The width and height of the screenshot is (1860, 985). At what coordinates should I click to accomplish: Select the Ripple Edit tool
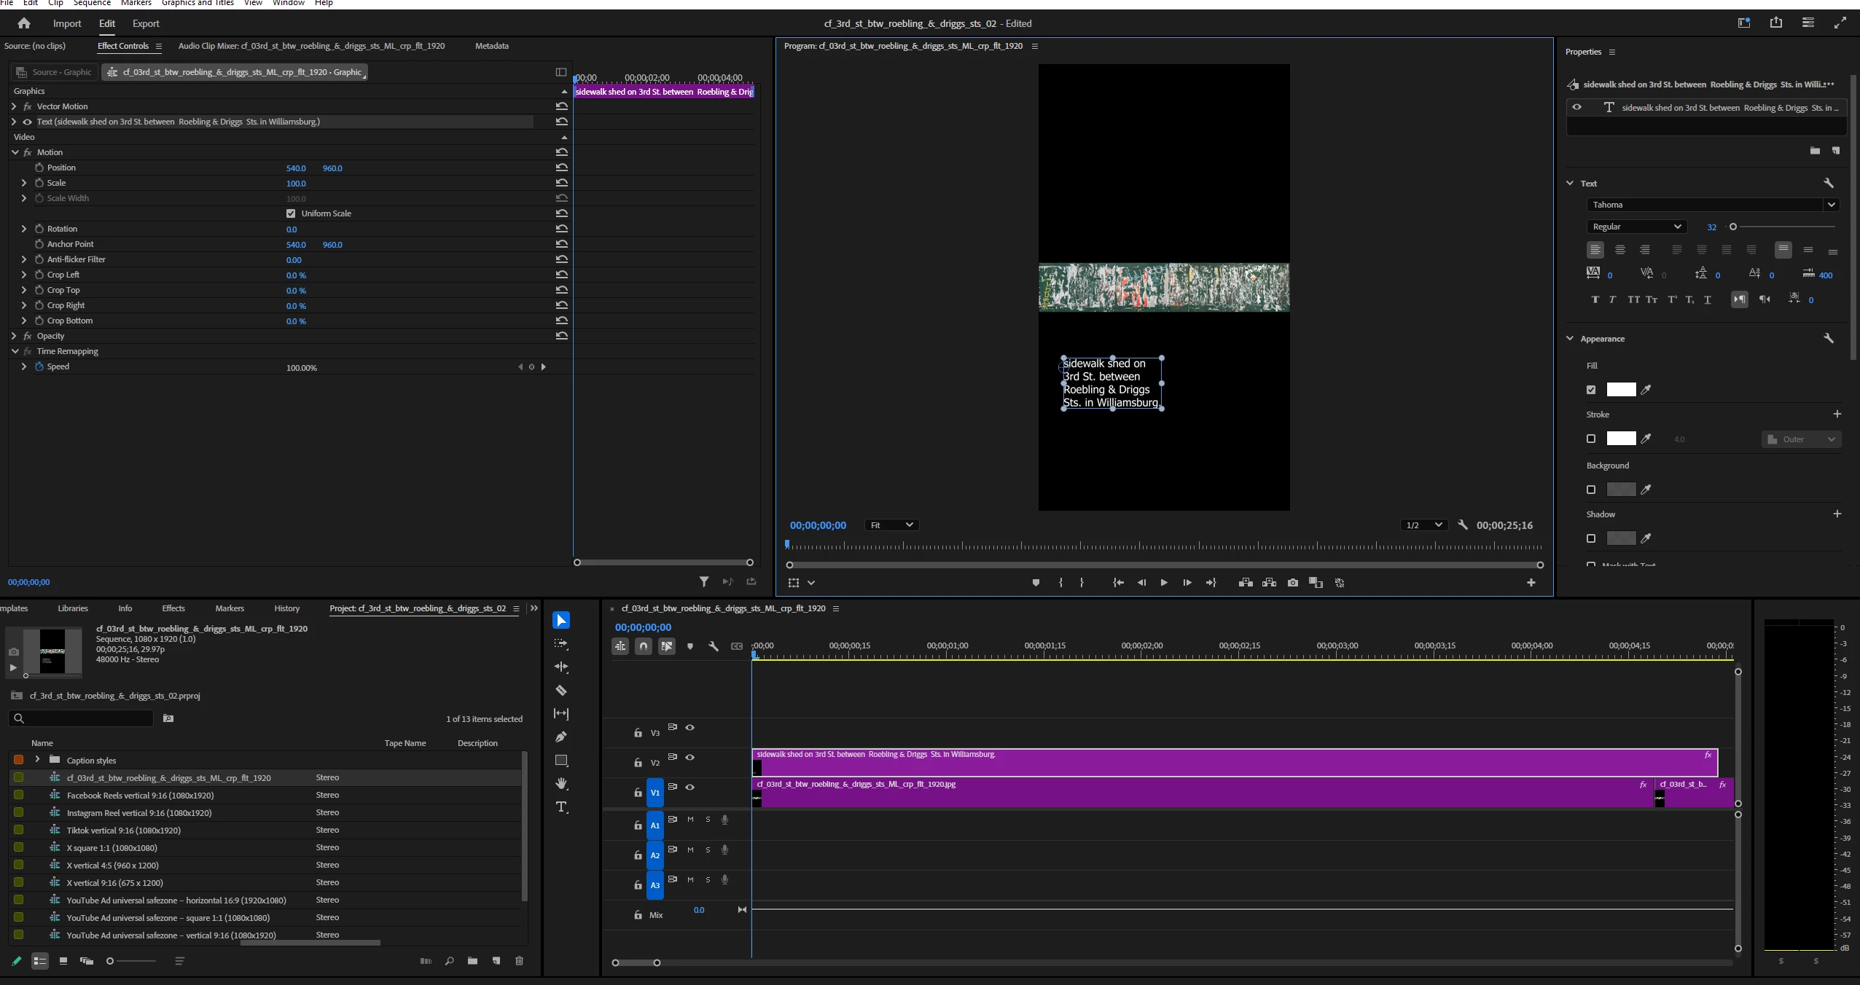click(x=561, y=667)
